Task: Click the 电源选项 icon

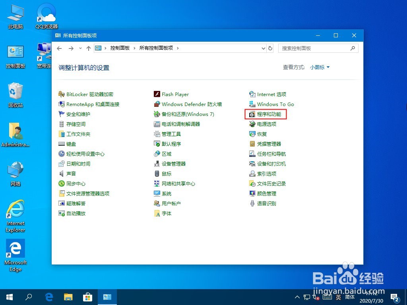Action: tap(252, 124)
